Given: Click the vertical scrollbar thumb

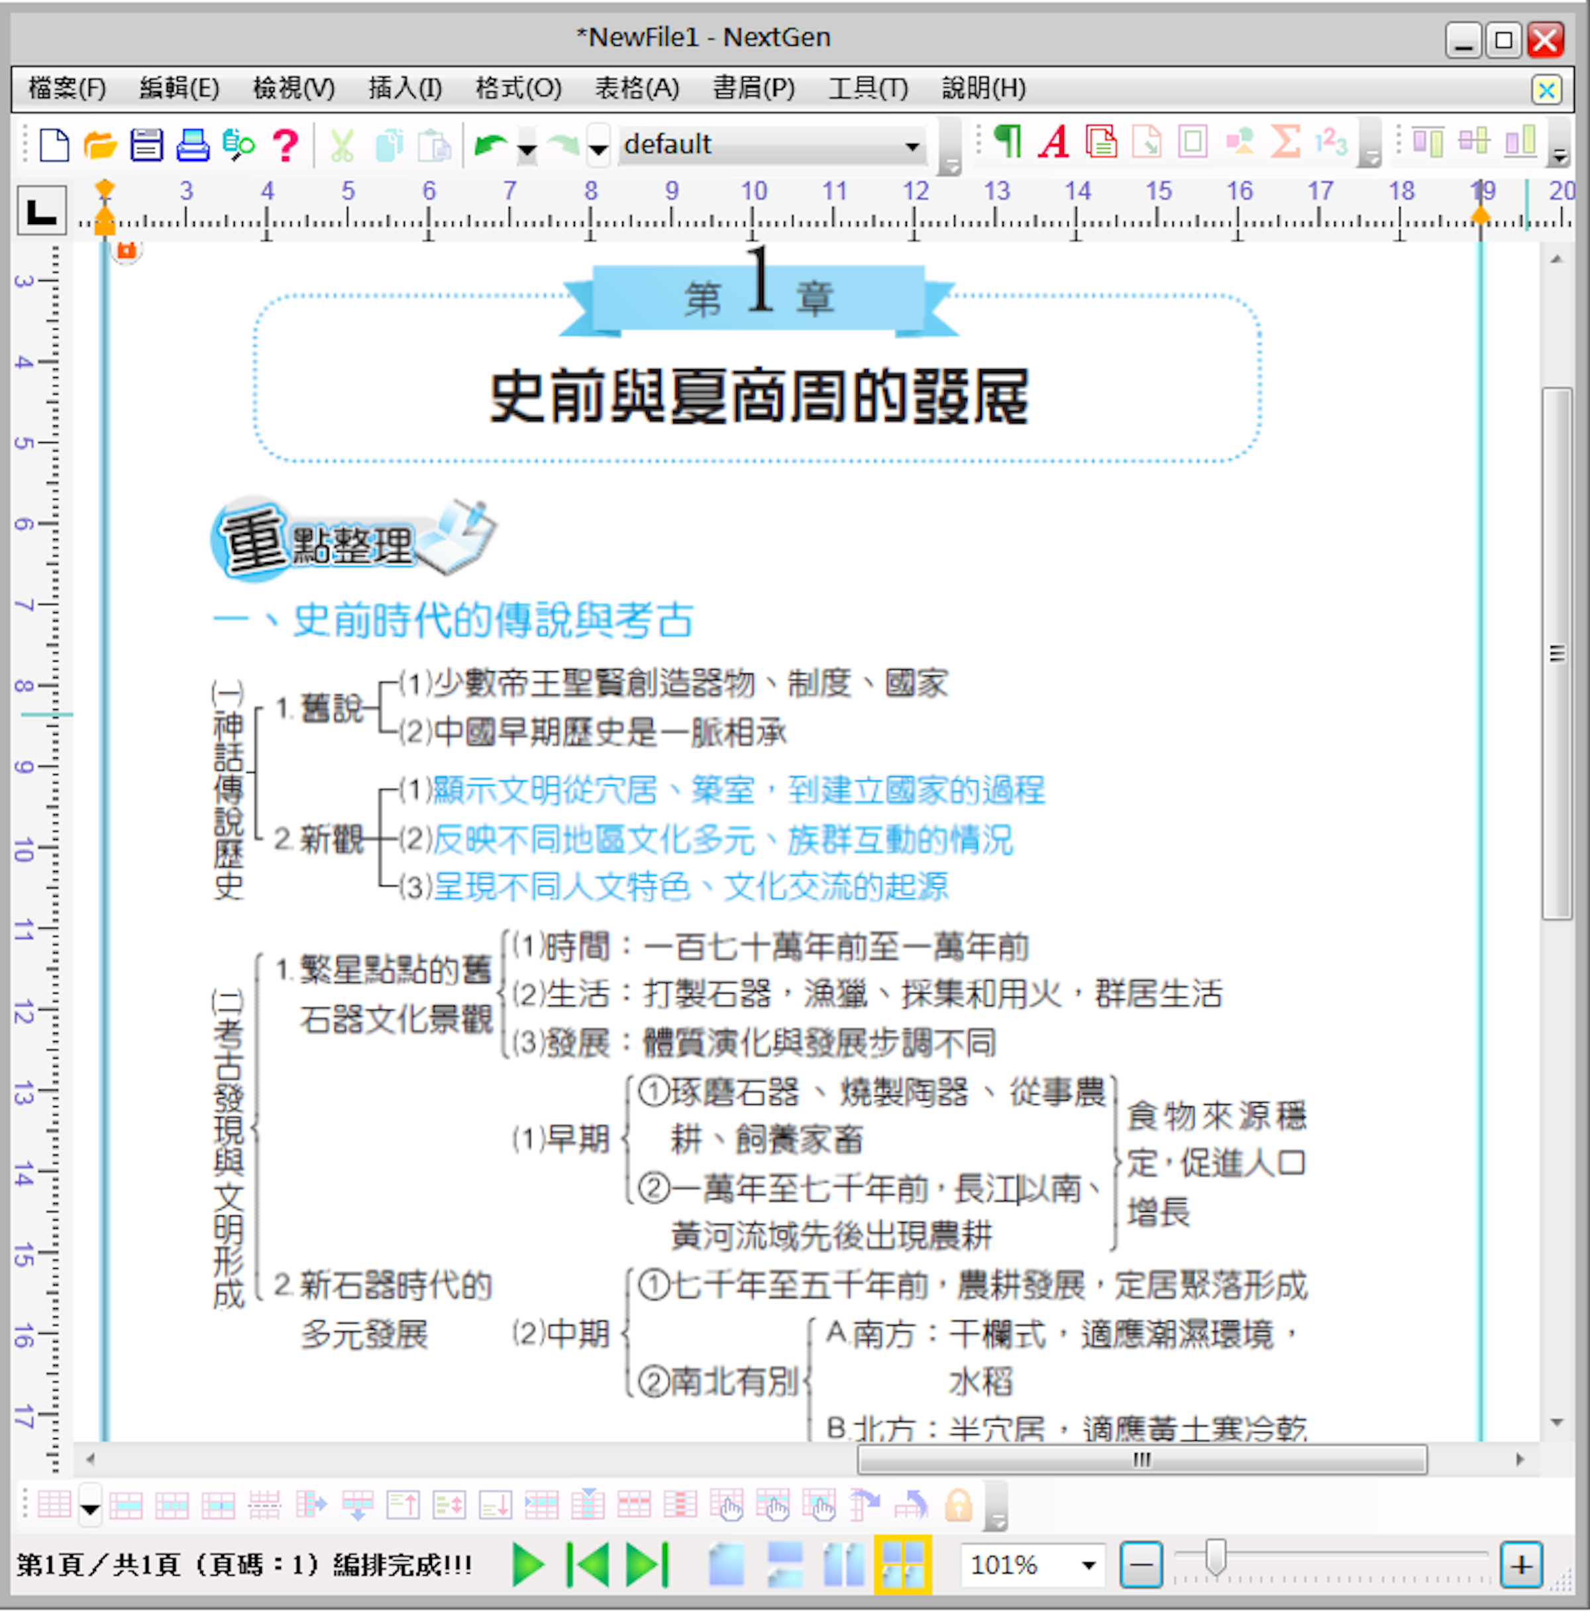Looking at the screenshot, I should [1557, 654].
